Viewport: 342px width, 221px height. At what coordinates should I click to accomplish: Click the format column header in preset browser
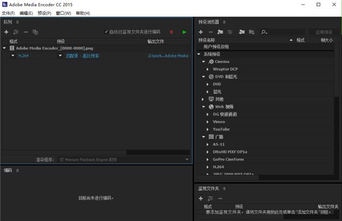click(300, 40)
